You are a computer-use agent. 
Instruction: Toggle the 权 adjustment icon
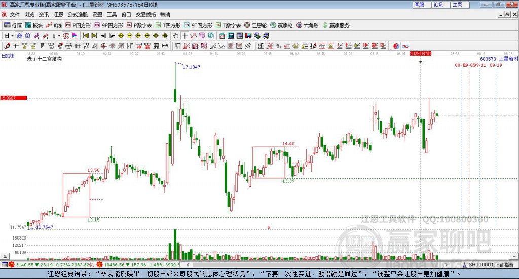pos(66,36)
